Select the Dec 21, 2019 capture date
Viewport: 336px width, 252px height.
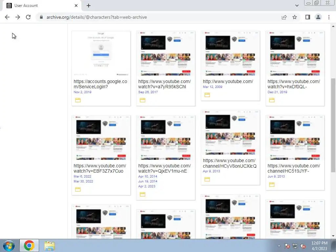[277, 92]
